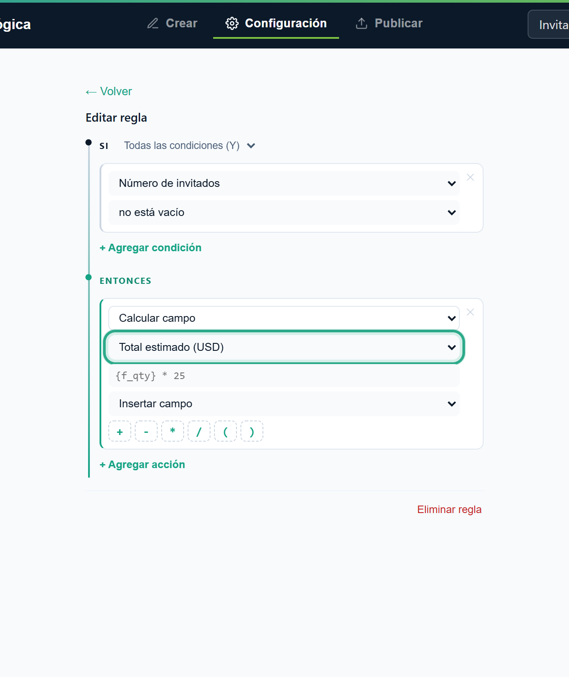The width and height of the screenshot is (569, 677).
Task: Insert the multiply asterisk operator
Action: point(173,431)
